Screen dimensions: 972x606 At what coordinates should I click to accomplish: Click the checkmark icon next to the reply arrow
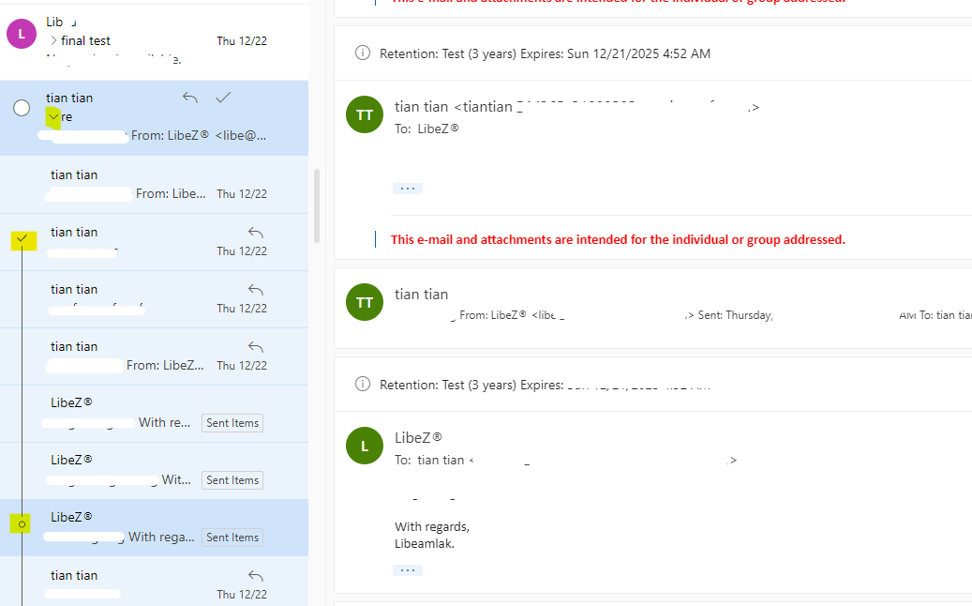coord(222,98)
